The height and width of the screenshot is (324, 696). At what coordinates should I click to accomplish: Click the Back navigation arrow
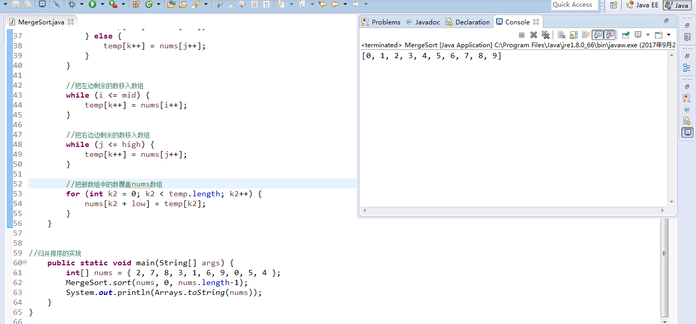(334, 4)
